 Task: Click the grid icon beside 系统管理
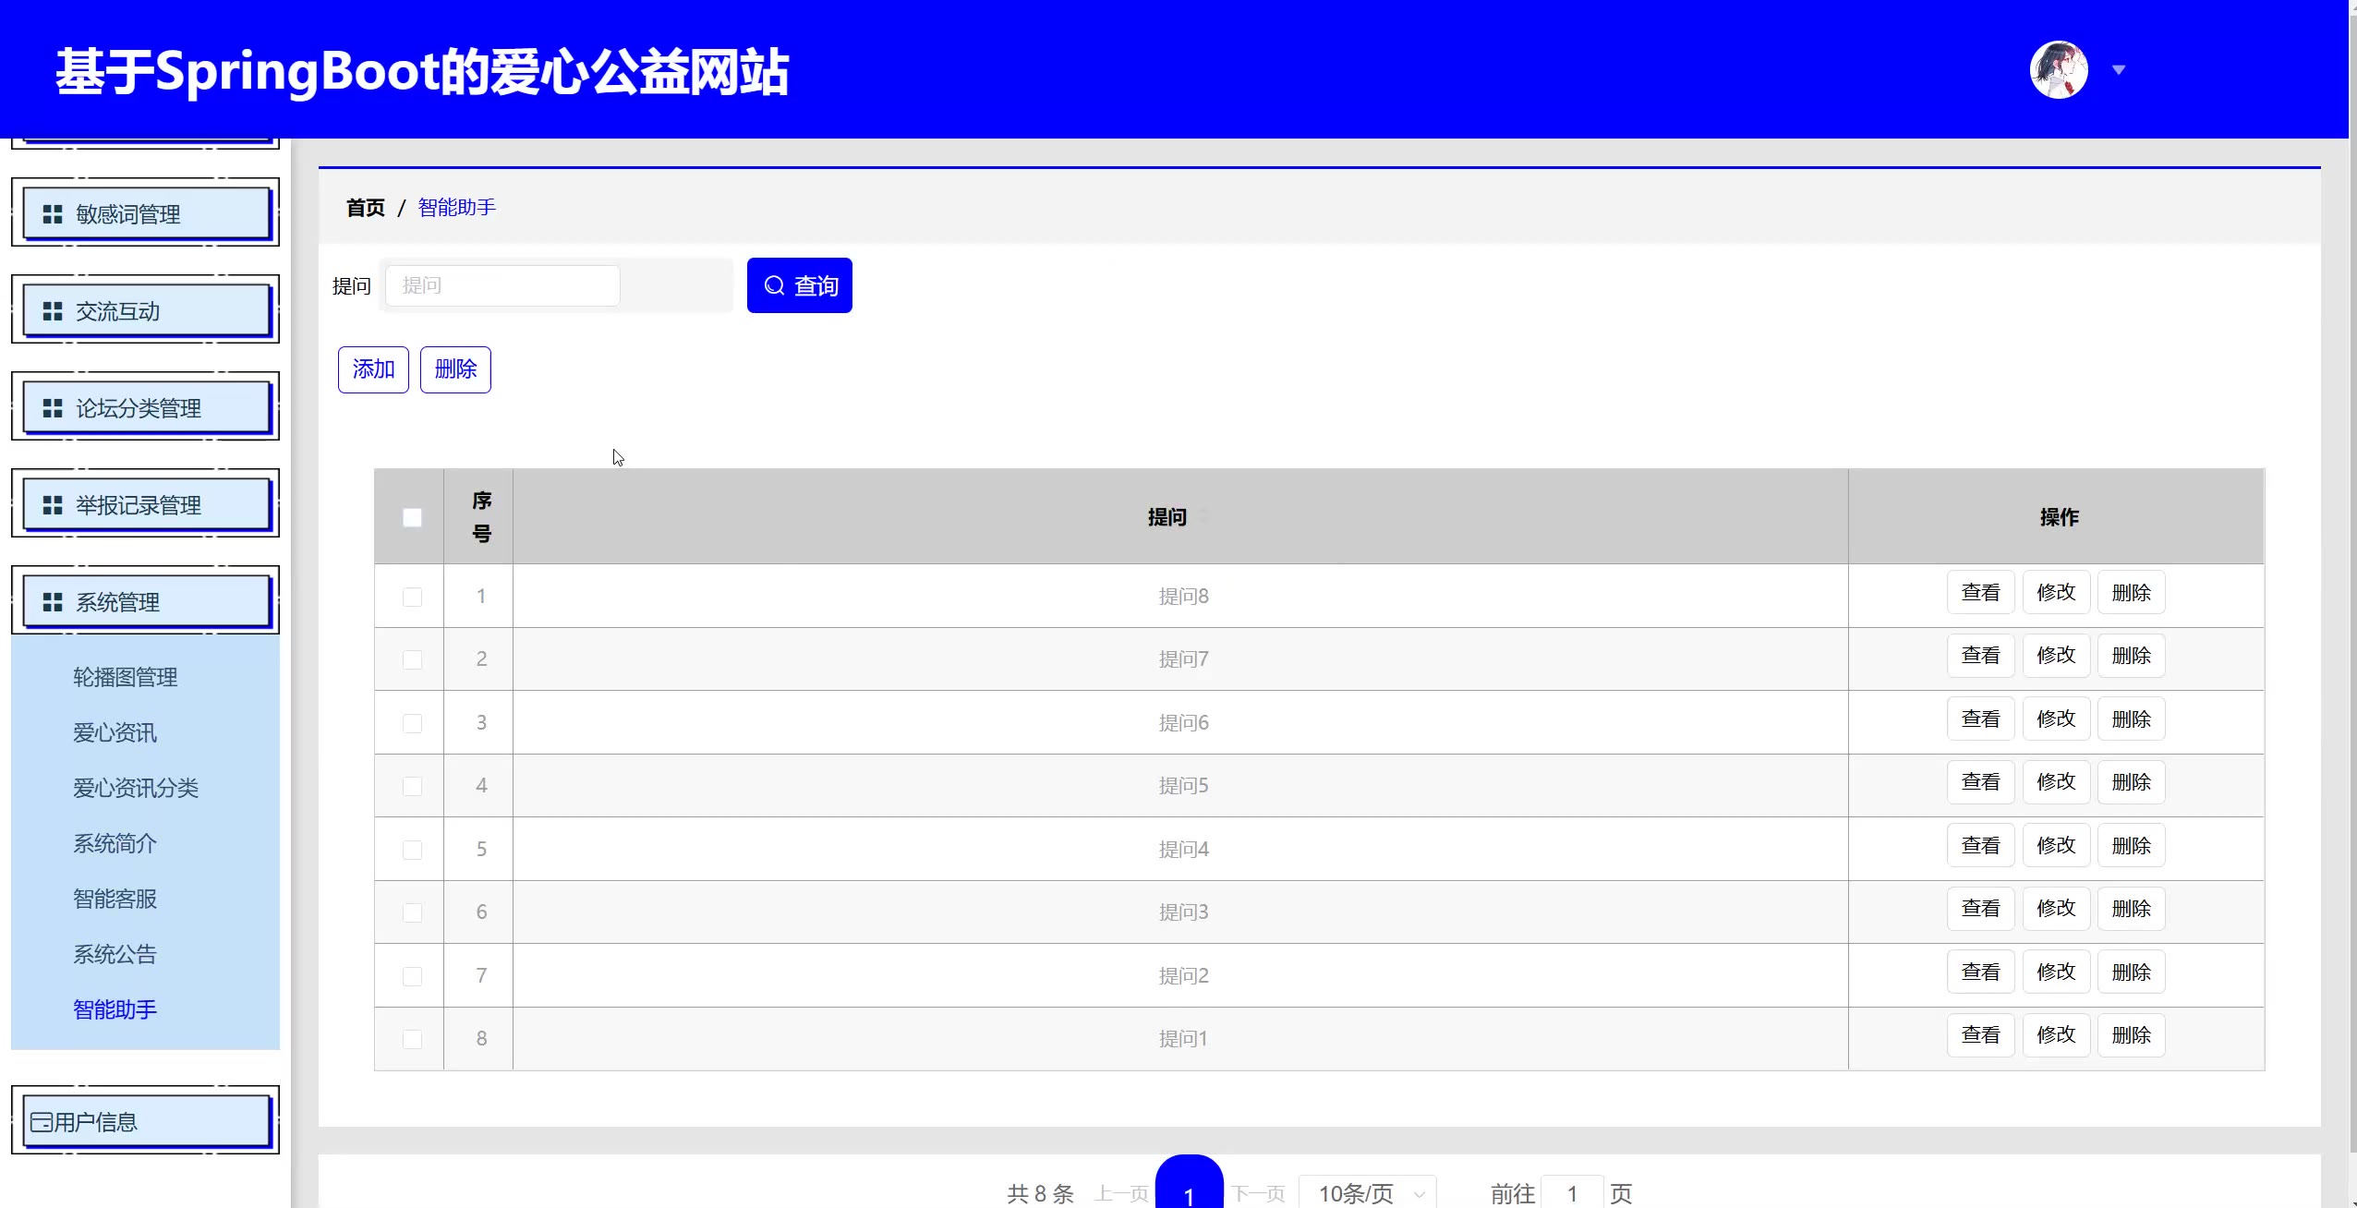click(53, 602)
